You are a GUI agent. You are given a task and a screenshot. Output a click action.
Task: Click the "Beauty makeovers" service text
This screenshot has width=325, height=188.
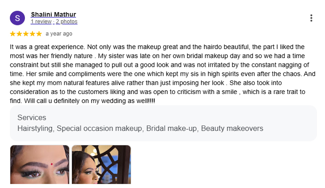click(233, 128)
